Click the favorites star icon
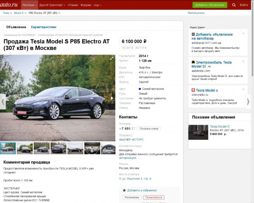254x203 pixels. tap(124, 190)
